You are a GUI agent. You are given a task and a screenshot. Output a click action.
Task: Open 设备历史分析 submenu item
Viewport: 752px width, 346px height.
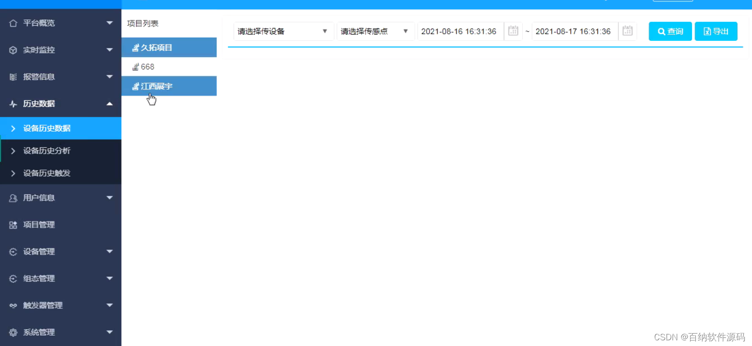[x=61, y=151]
